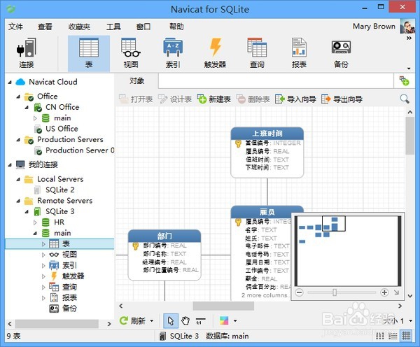
Task: Open the 备份 backup toolbar icon
Action: (x=341, y=53)
